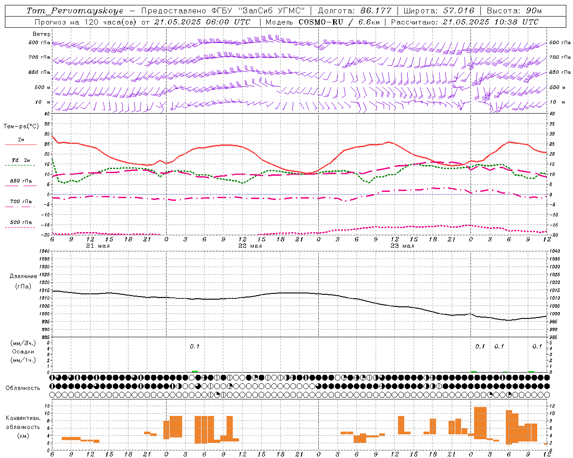The width and height of the screenshot is (573, 458).
Task: Click the 0.1 precipitation value on 22 мая
Action: (195, 346)
